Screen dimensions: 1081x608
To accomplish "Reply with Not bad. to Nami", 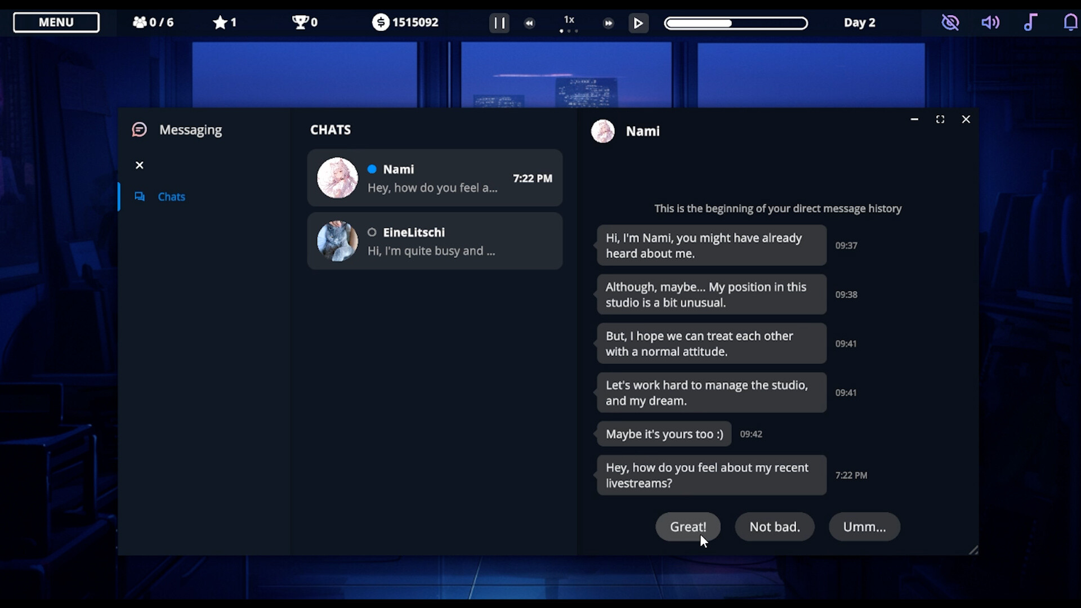I will 775,526.
